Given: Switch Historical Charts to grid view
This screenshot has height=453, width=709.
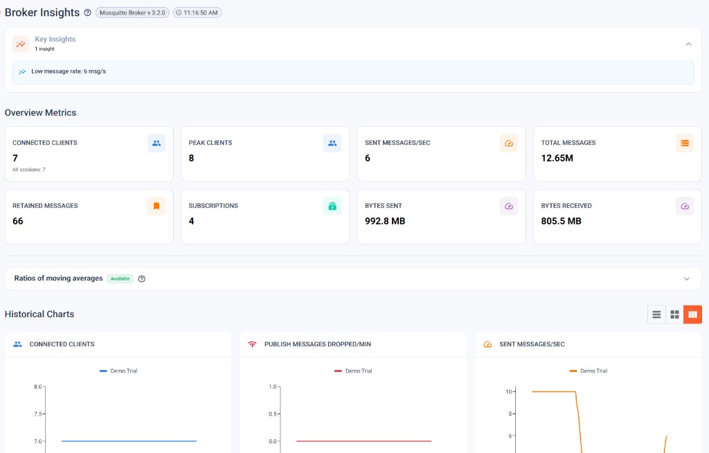Looking at the screenshot, I should coord(674,314).
